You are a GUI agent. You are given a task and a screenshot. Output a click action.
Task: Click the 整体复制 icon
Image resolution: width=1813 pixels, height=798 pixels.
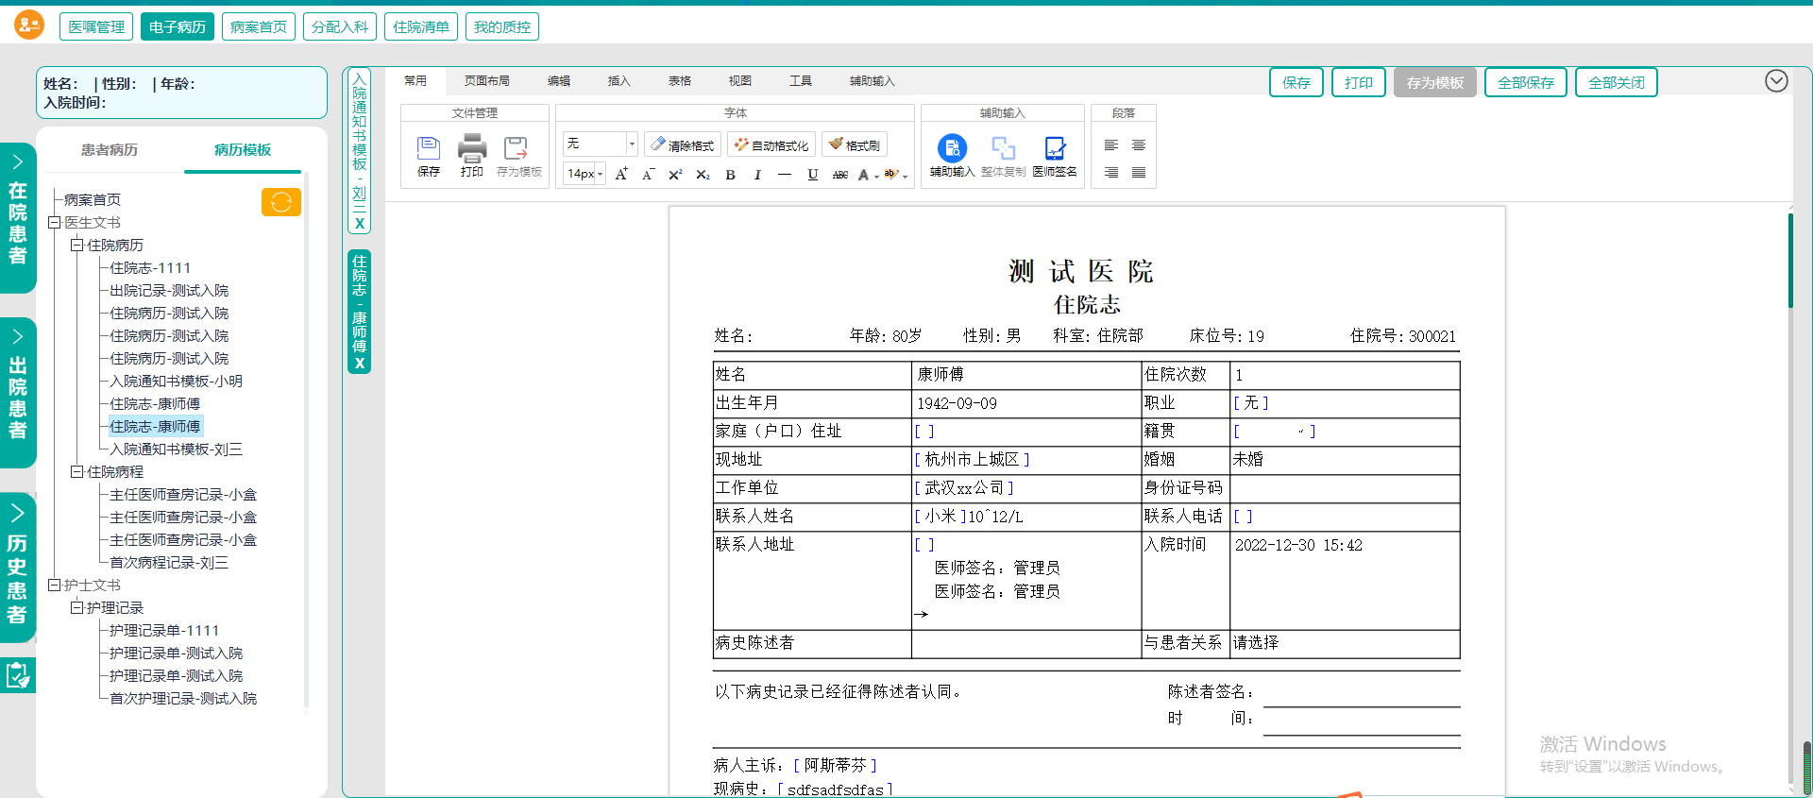(x=1003, y=148)
